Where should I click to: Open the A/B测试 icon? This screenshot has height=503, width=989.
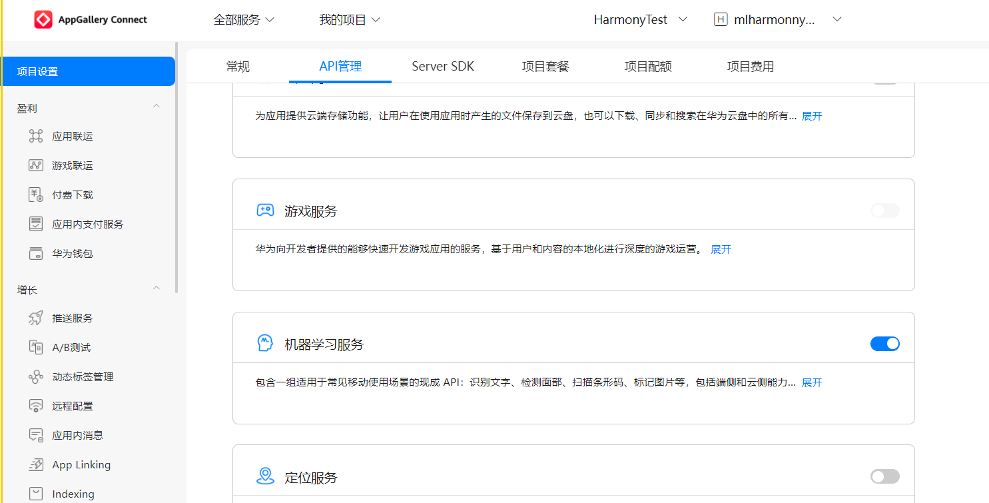click(x=36, y=348)
